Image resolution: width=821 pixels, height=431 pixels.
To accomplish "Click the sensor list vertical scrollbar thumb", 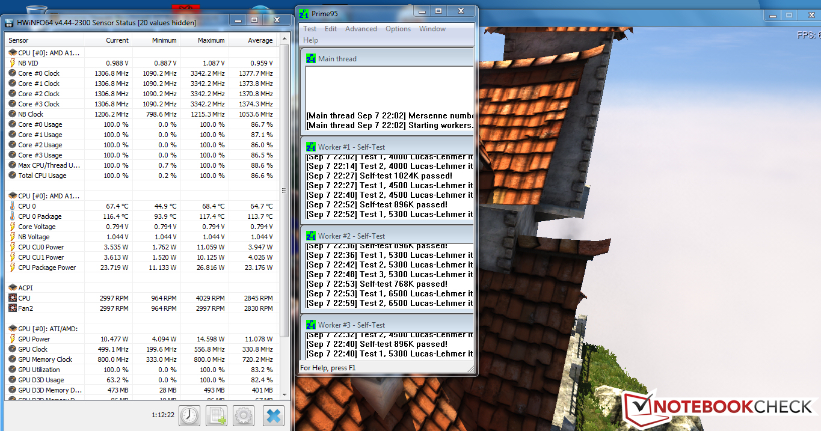I will pos(284,191).
